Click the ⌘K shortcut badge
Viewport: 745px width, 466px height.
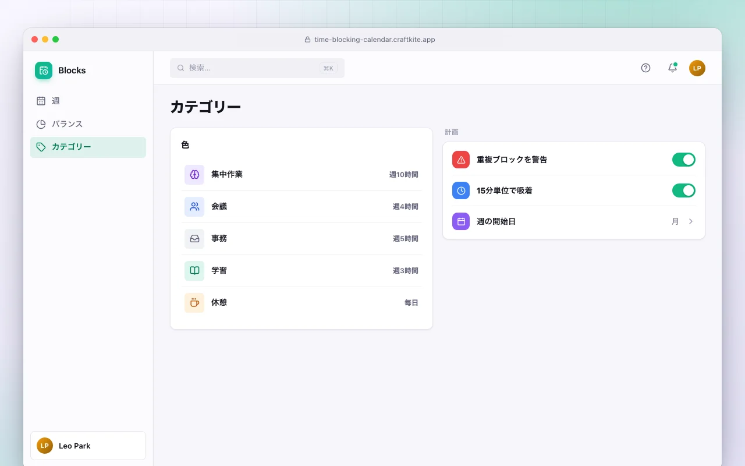point(328,68)
